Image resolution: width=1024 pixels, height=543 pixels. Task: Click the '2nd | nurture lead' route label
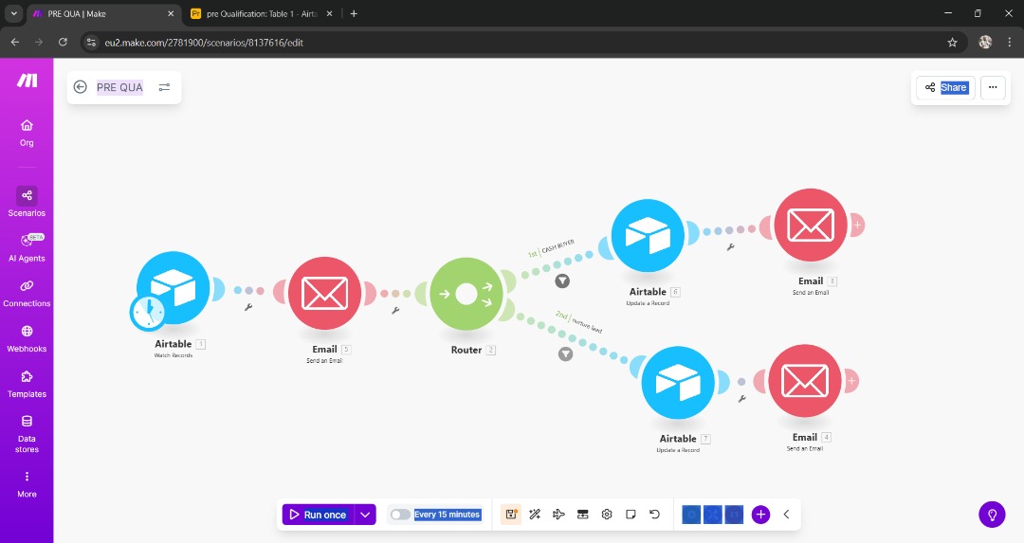click(x=578, y=322)
